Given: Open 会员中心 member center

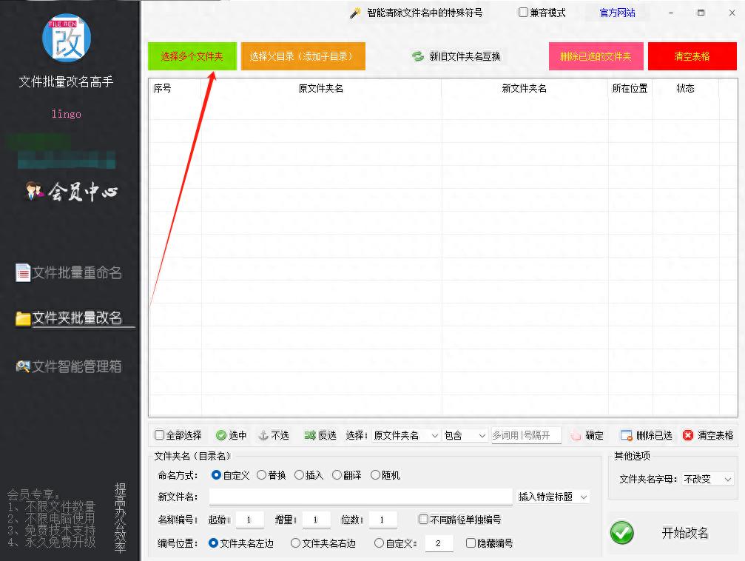Looking at the screenshot, I should pos(72,192).
